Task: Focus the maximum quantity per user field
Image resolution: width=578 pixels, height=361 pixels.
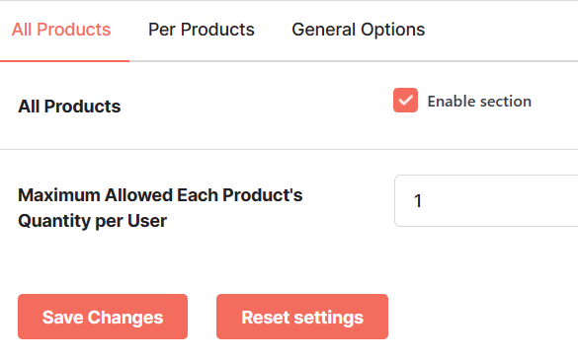Action: click(x=486, y=200)
